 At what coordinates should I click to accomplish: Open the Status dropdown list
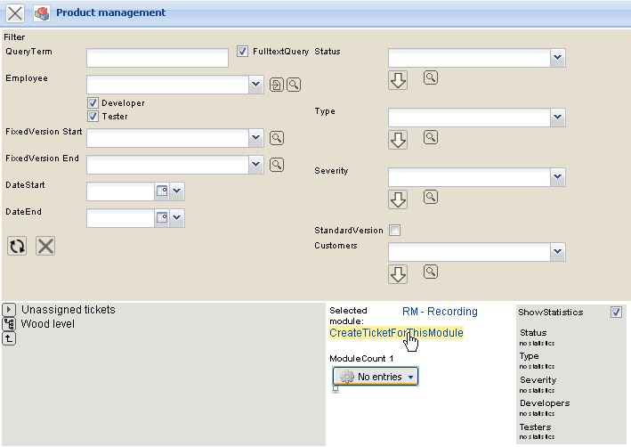(557, 58)
